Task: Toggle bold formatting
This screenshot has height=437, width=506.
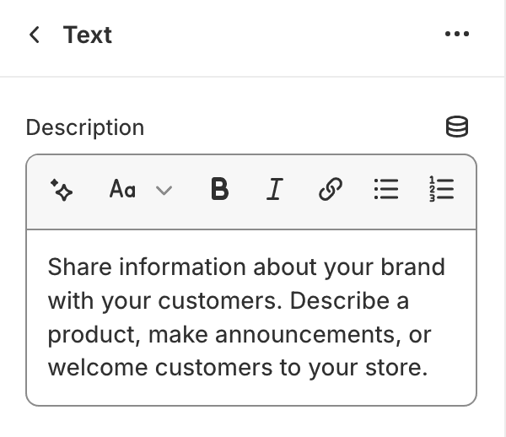Action: (x=220, y=189)
